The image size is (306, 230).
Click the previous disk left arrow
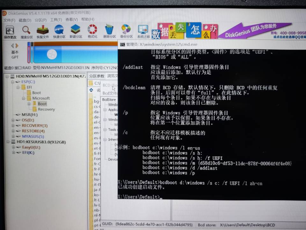click(12, 46)
